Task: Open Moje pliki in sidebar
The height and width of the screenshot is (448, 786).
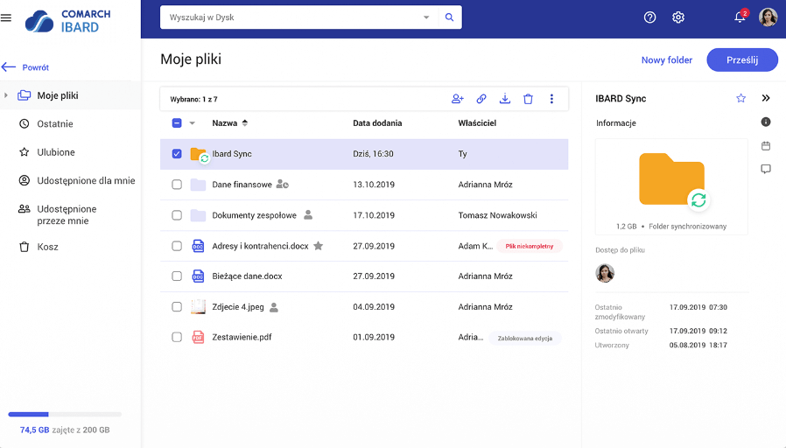Action: (70, 95)
